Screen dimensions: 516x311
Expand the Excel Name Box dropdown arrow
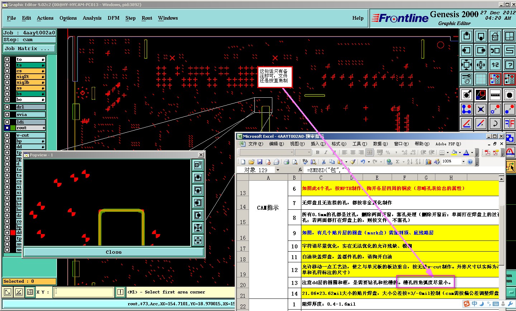coord(277,170)
